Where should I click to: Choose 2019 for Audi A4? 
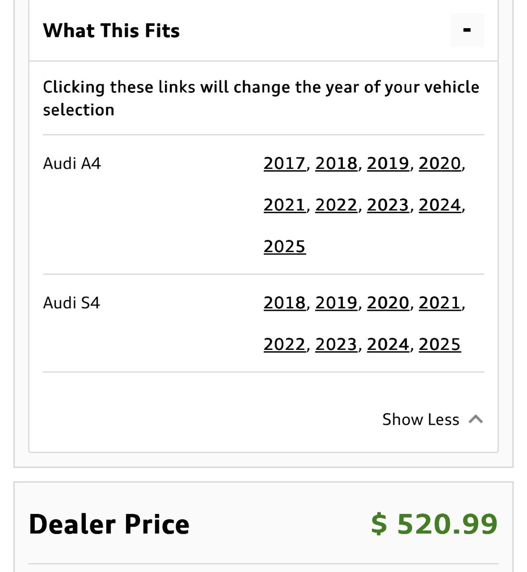(388, 163)
